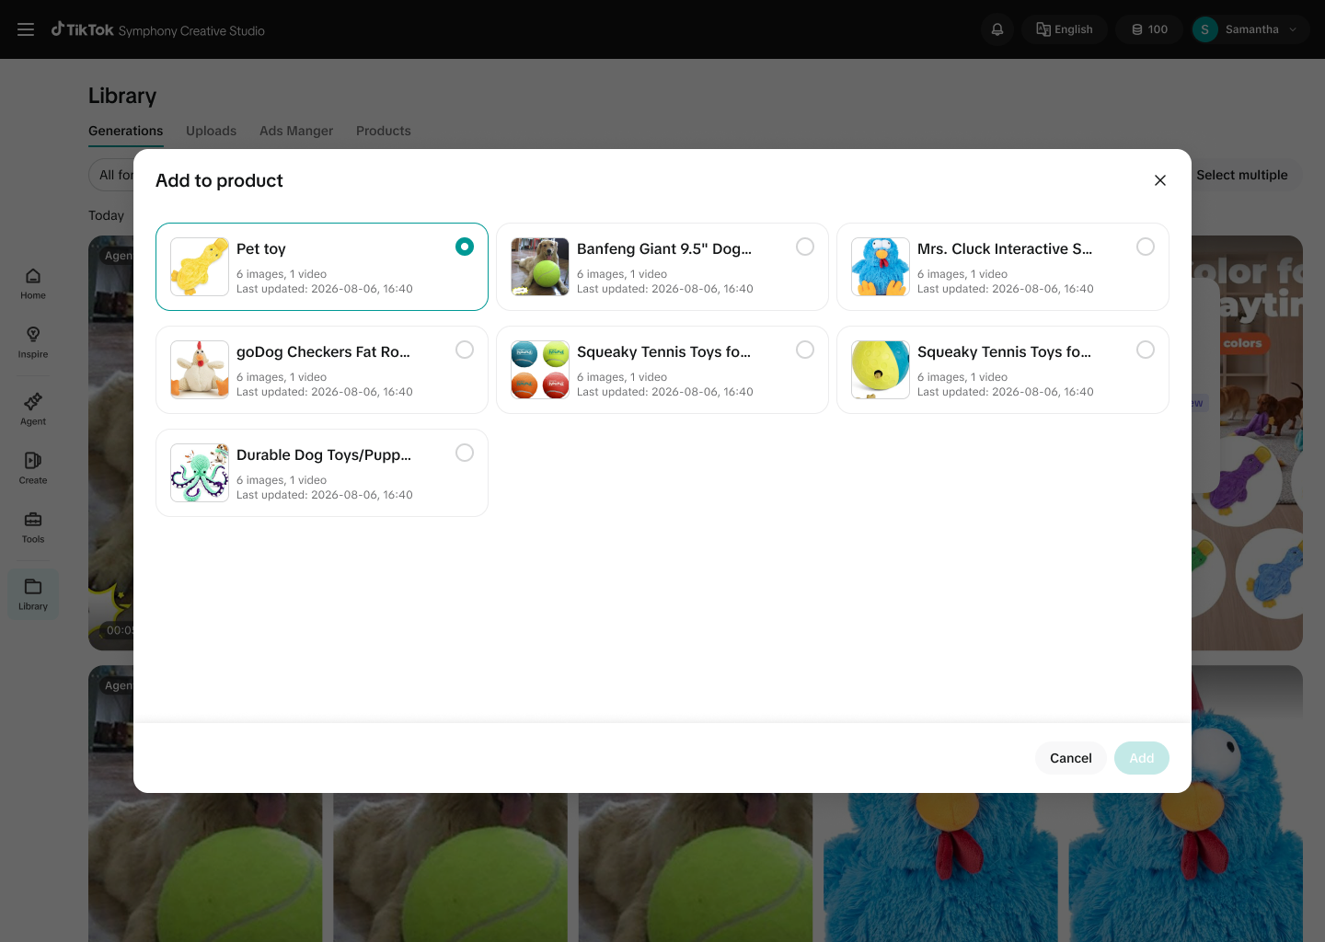Open Tools in sidebar

tap(33, 528)
